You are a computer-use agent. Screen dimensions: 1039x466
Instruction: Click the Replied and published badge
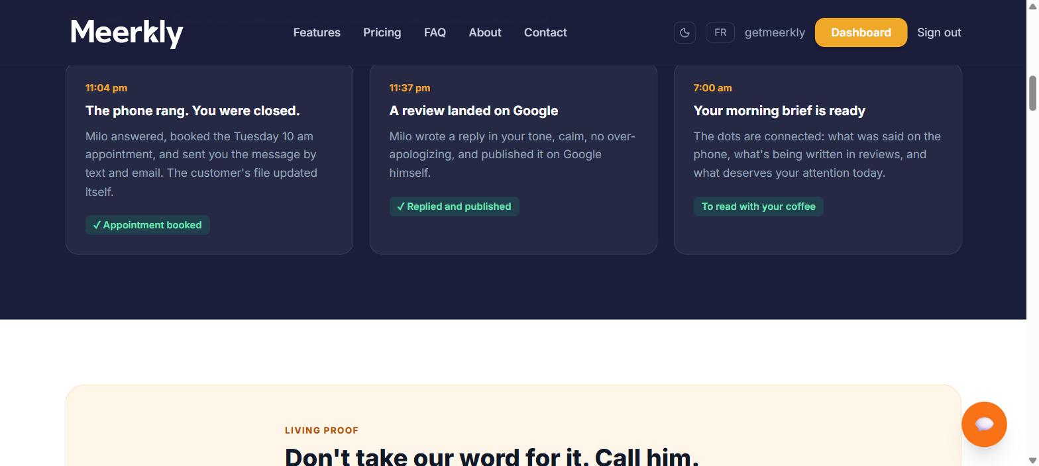click(x=454, y=207)
